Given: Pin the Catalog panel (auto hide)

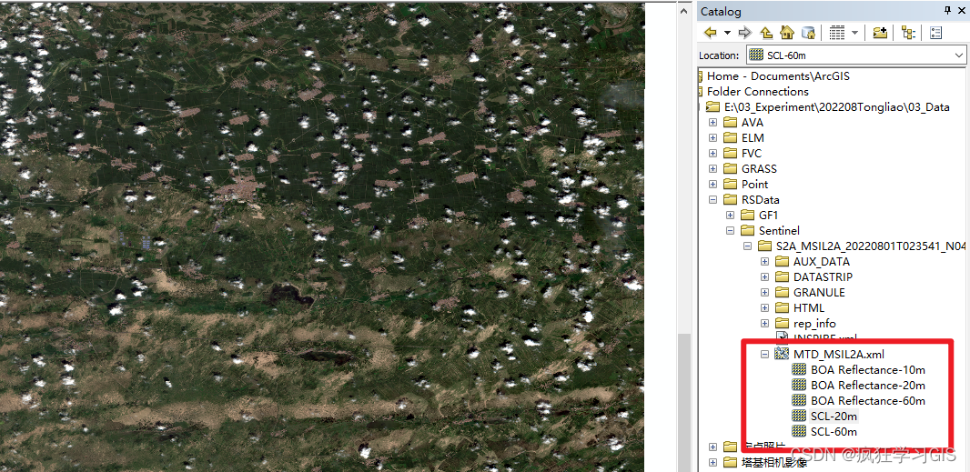Looking at the screenshot, I should [947, 11].
